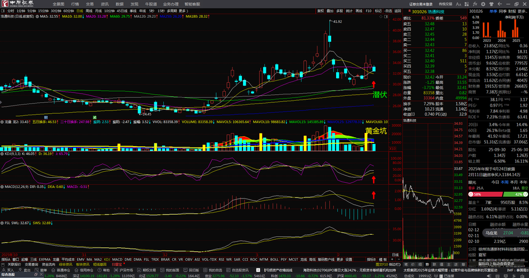The image size is (529, 278).
Task: Open the 资讯 menu
Action: 105,4
